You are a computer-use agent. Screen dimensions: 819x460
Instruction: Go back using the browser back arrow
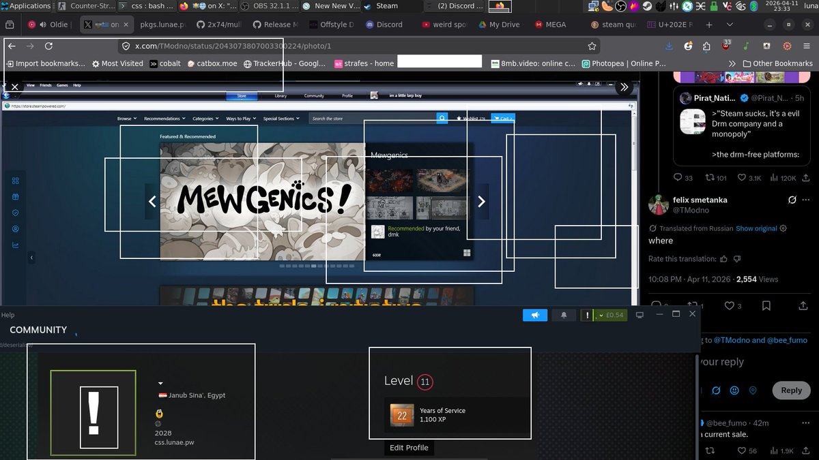[x=12, y=46]
